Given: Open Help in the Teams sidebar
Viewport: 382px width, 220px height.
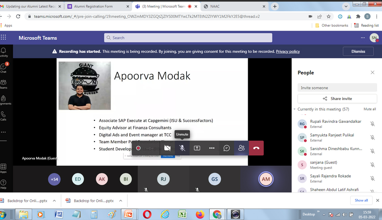Looking at the screenshot, I should click(4, 184).
